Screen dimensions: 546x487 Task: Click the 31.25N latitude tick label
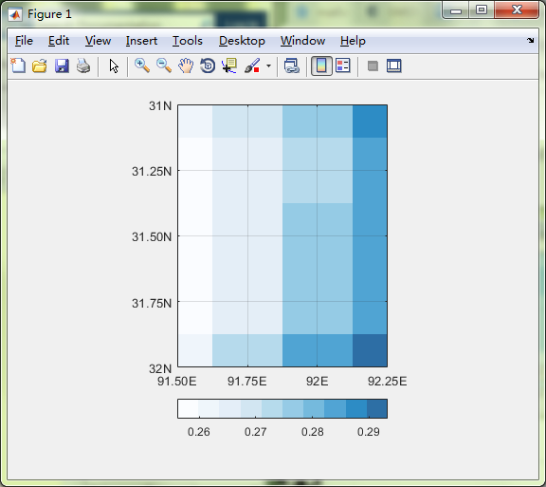pos(152,171)
